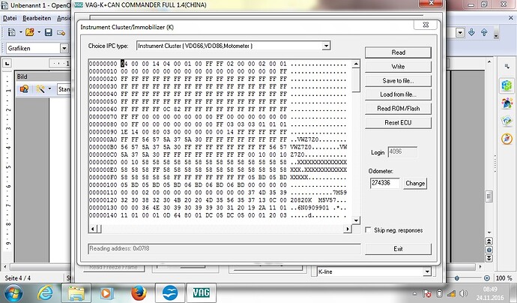
Task: Open the Grafiken style dropdown arrow
Action: click(x=64, y=48)
